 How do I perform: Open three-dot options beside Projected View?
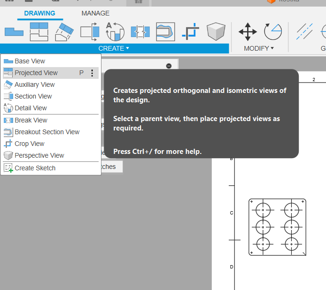click(92, 73)
